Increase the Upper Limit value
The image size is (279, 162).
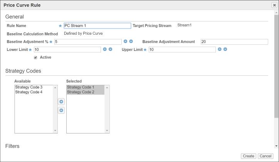pos(220,49)
